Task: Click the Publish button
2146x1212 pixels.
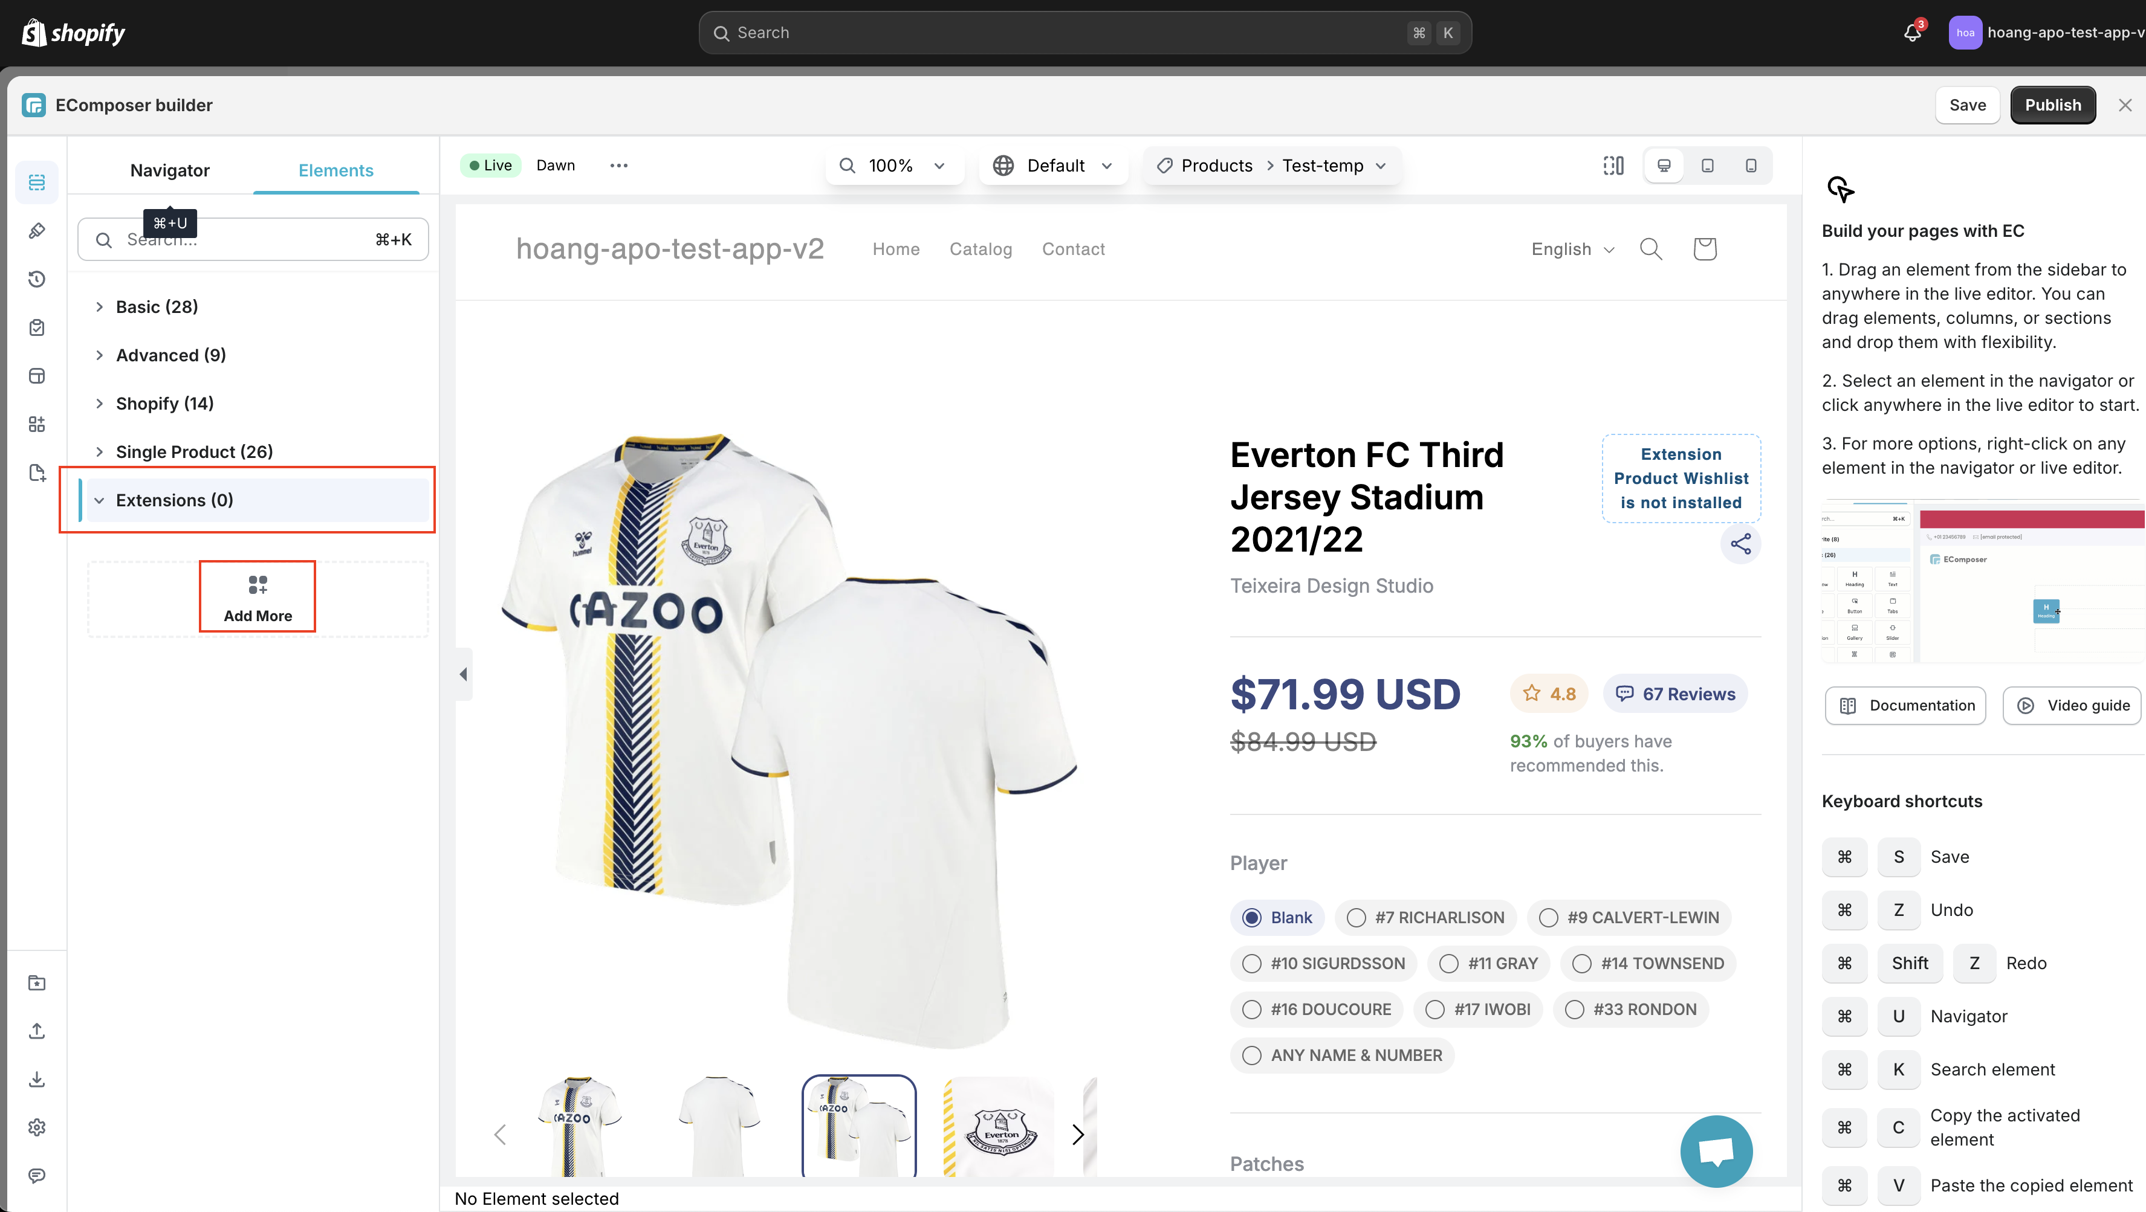Action: tap(2052, 105)
